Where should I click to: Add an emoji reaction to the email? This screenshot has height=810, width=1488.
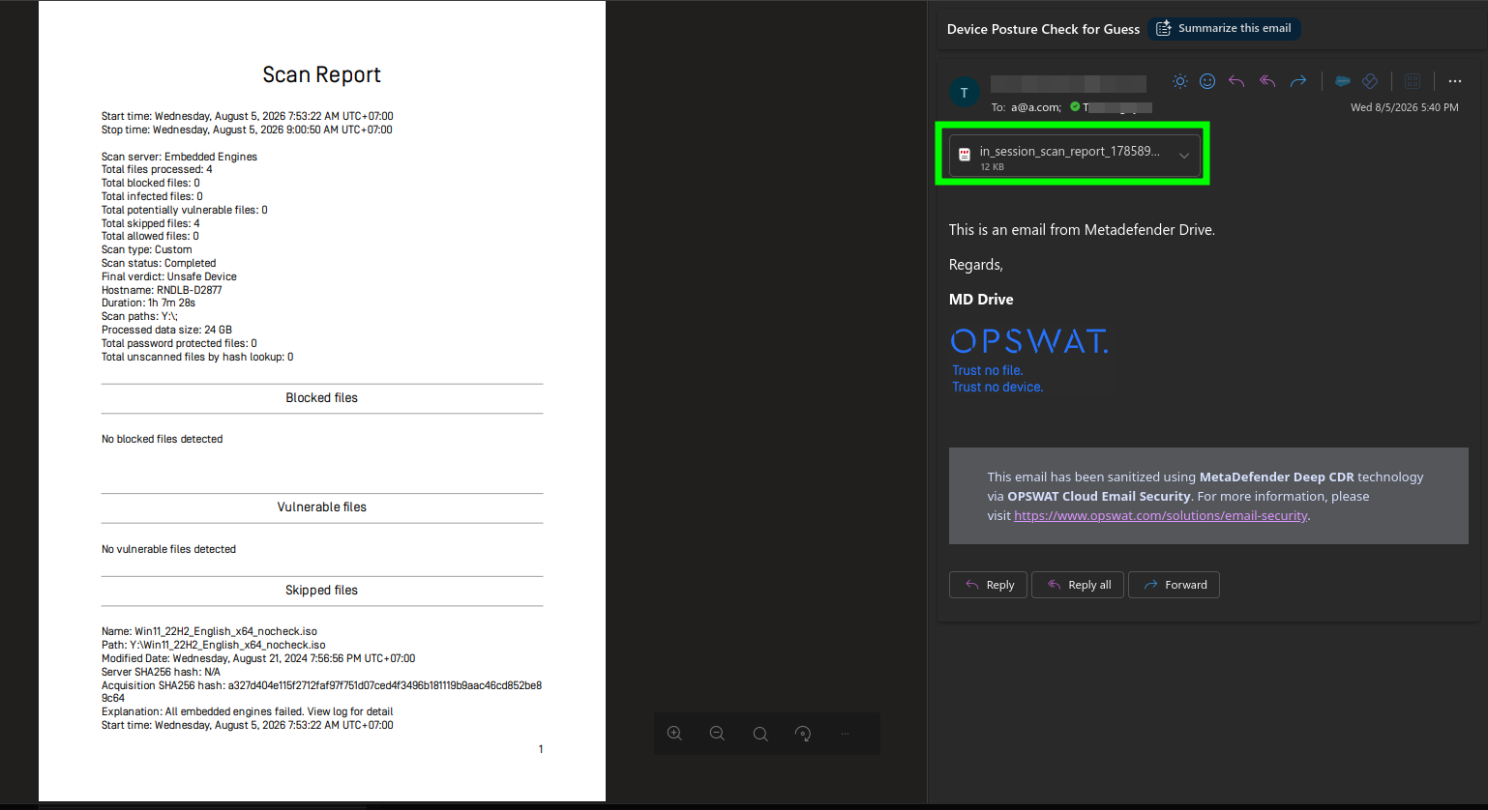click(1207, 81)
